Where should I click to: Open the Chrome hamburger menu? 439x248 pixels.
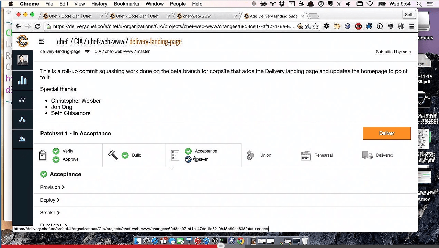click(412, 26)
